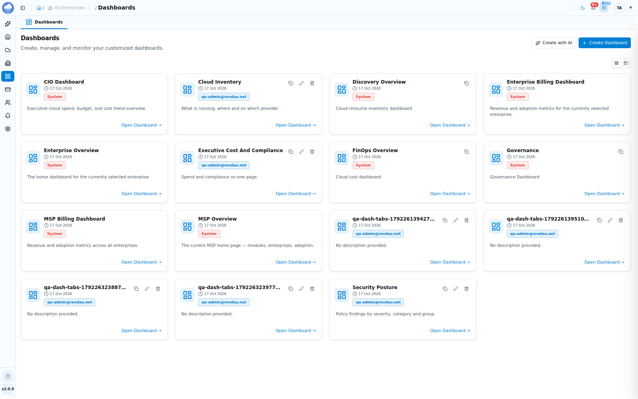Delete the Executive Cost And Compliance dashboard

pyautogui.click(x=312, y=152)
